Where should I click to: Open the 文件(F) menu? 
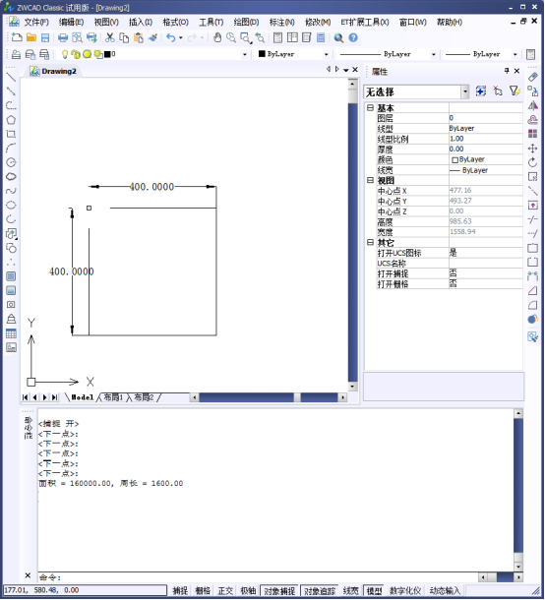click(x=36, y=23)
